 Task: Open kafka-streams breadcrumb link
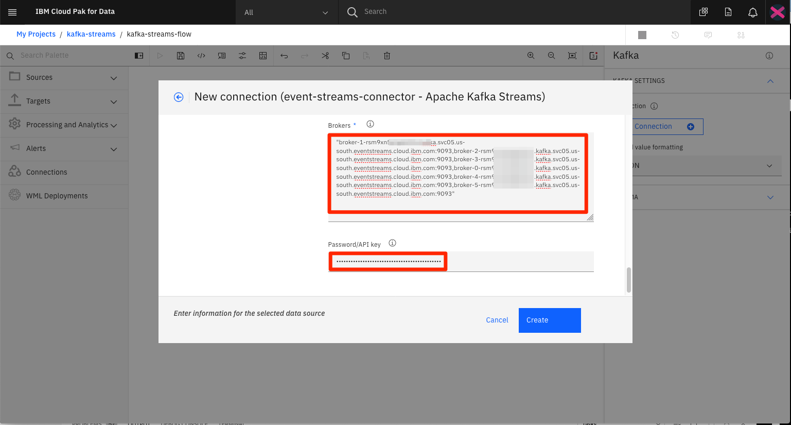pos(91,34)
